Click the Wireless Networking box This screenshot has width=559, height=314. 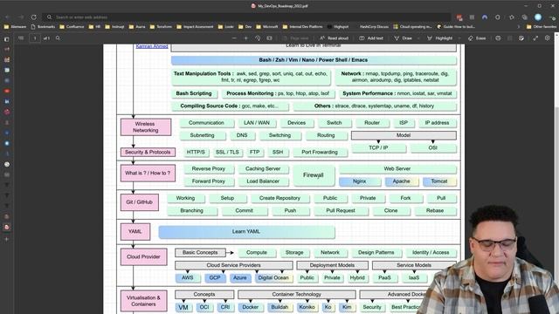click(x=146, y=127)
